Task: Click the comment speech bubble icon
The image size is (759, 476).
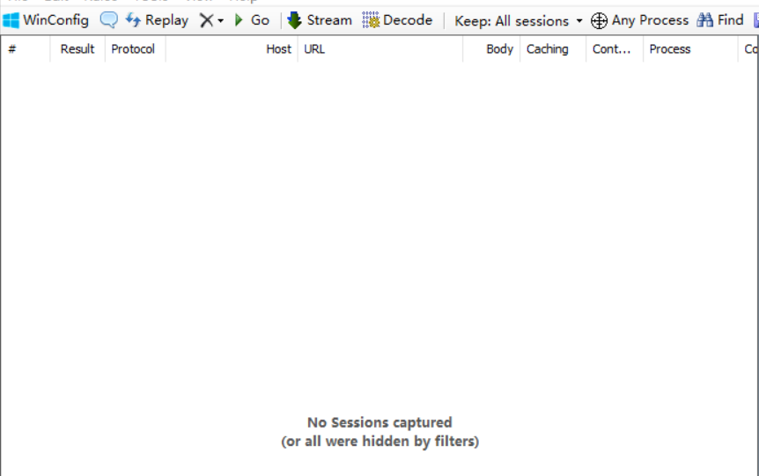Action: tap(108, 20)
